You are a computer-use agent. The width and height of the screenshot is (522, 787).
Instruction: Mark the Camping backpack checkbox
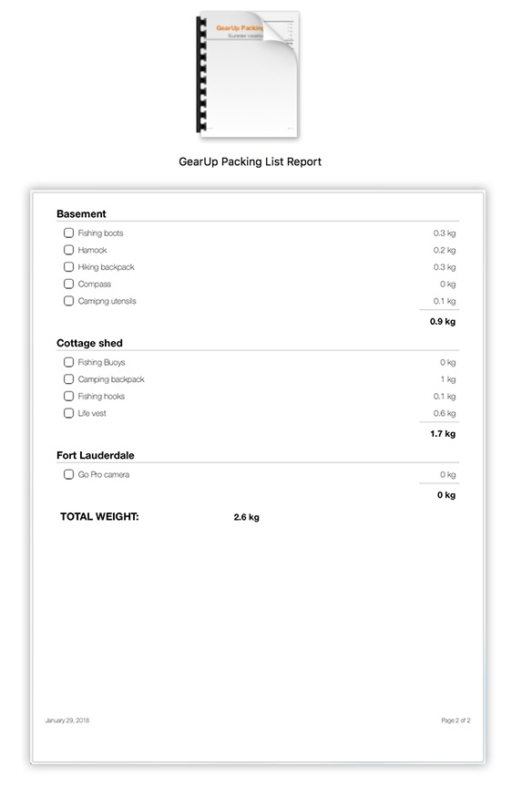68,379
